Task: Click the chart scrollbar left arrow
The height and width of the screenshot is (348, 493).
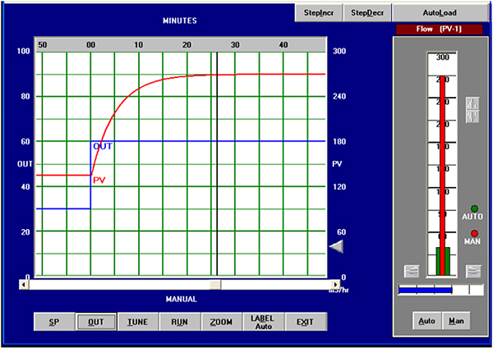Action: pos(24,285)
